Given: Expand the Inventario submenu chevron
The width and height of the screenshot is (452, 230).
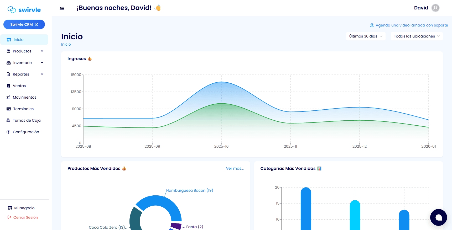Looking at the screenshot, I should 42,63.
